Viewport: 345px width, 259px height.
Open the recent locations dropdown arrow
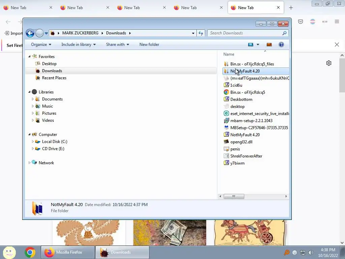[x=46, y=33]
